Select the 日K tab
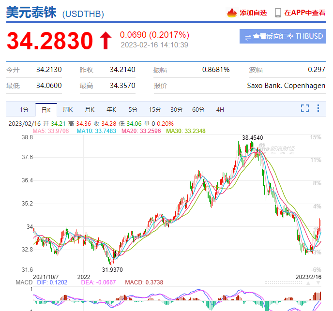This screenshot has height=311, width=333. 46,110
